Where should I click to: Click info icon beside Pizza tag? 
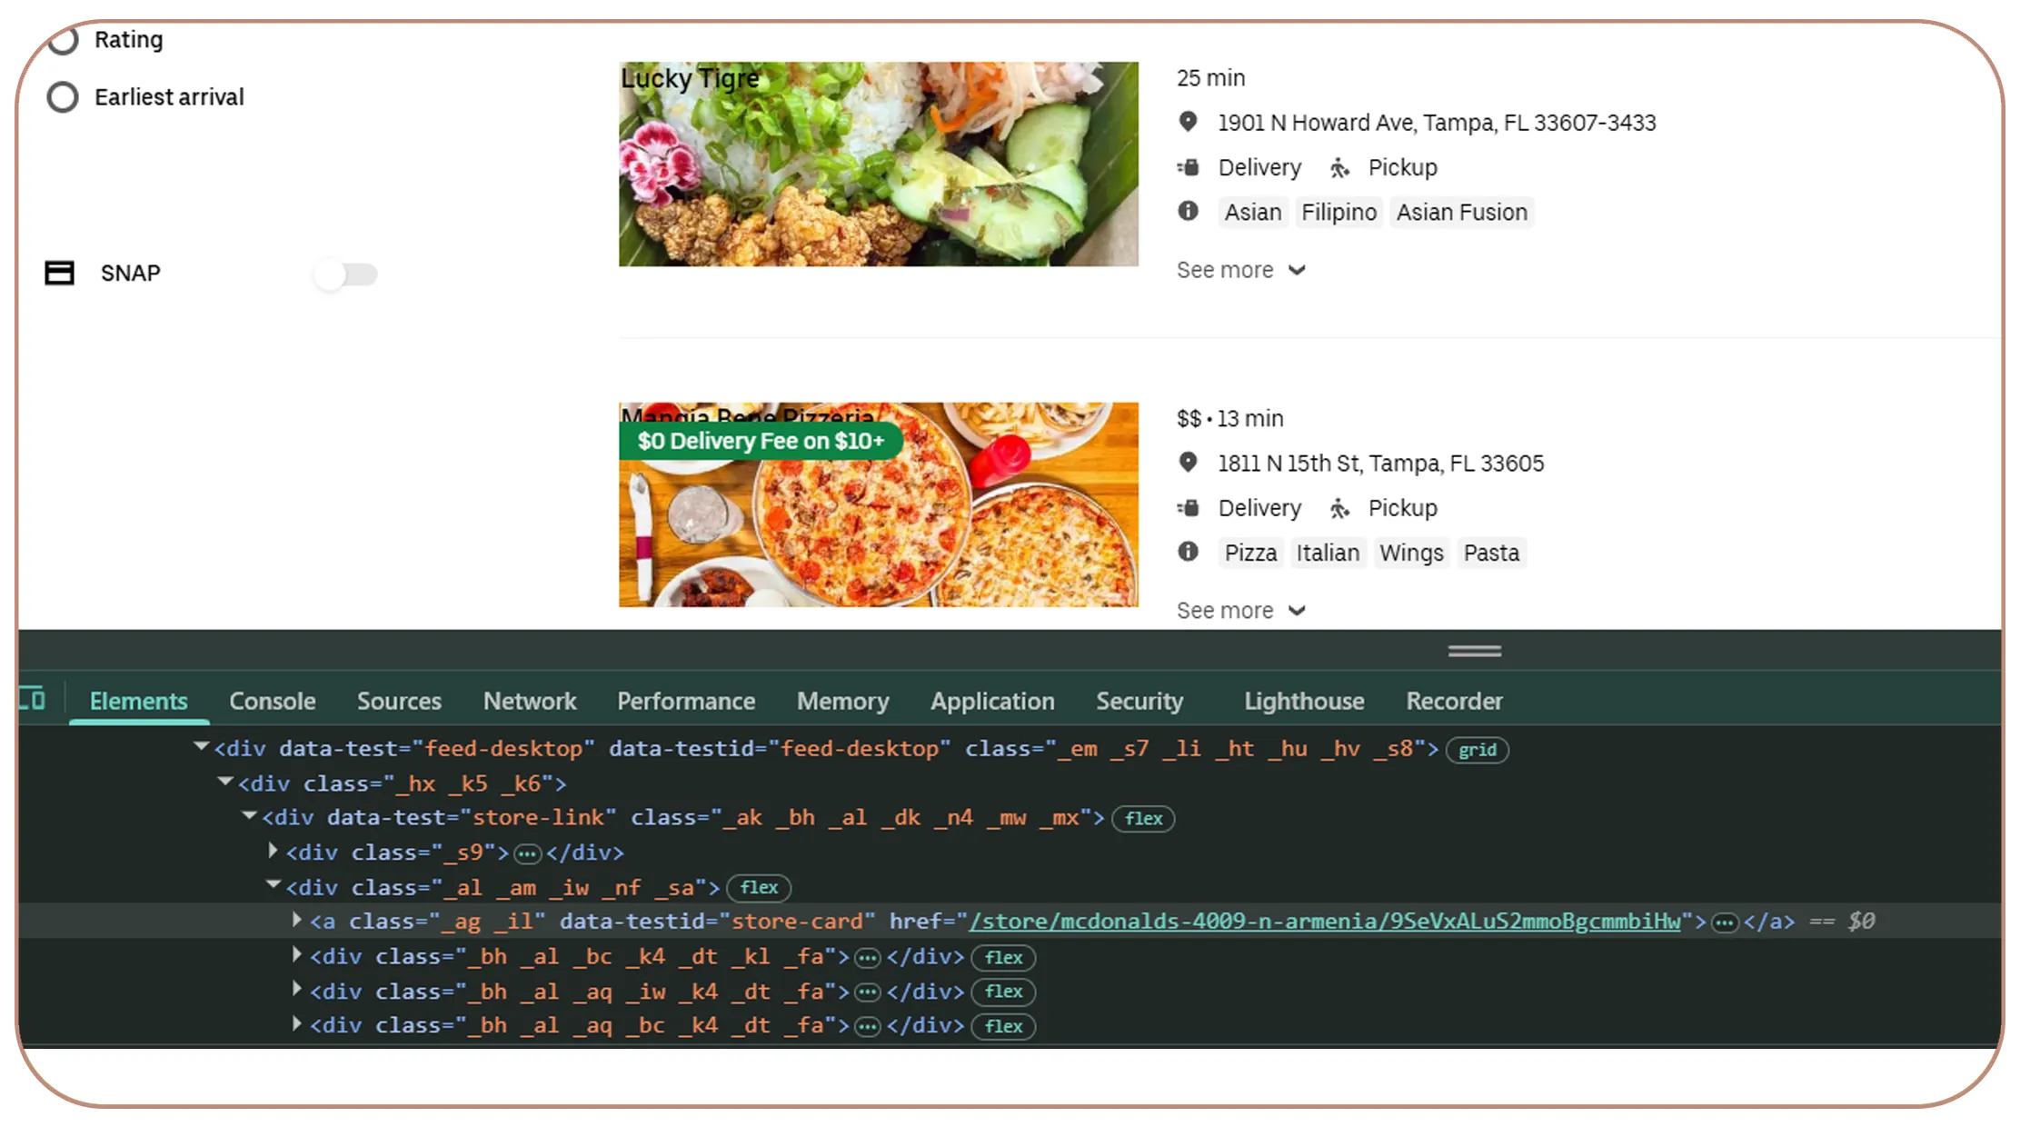[x=1188, y=552]
